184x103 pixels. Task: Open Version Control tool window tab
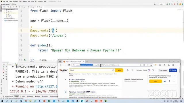point(8,96)
